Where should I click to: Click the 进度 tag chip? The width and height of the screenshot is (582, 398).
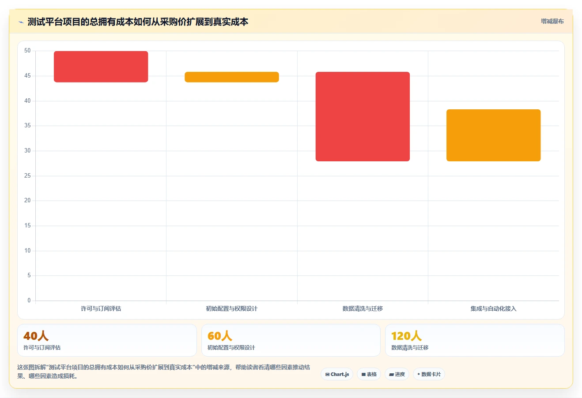pyautogui.click(x=397, y=374)
